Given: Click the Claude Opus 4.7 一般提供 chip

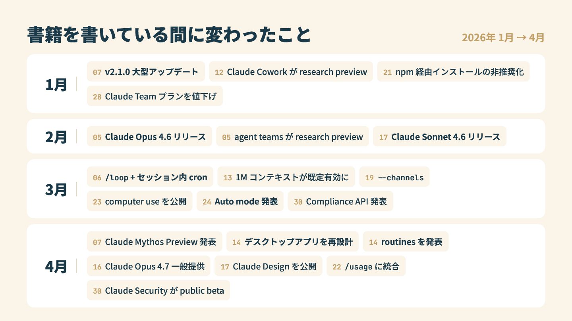Looking at the screenshot, I should pyautogui.click(x=149, y=266).
